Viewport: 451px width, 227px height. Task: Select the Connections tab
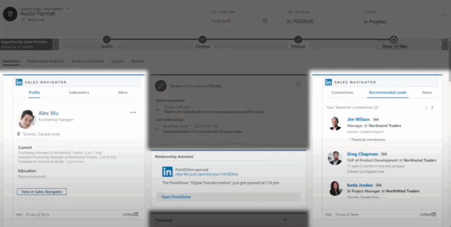[342, 92]
